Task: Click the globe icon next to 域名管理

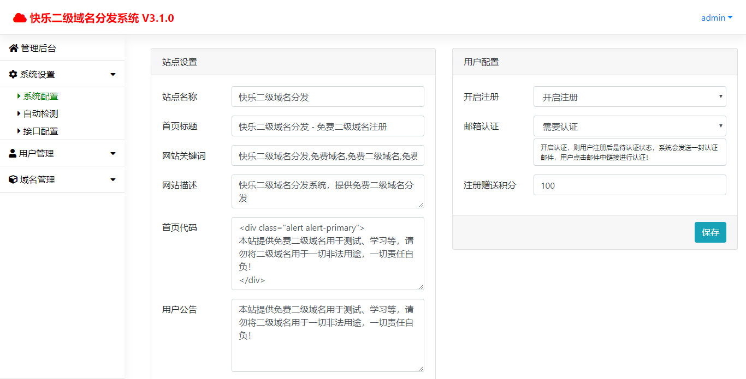Action: [13, 179]
